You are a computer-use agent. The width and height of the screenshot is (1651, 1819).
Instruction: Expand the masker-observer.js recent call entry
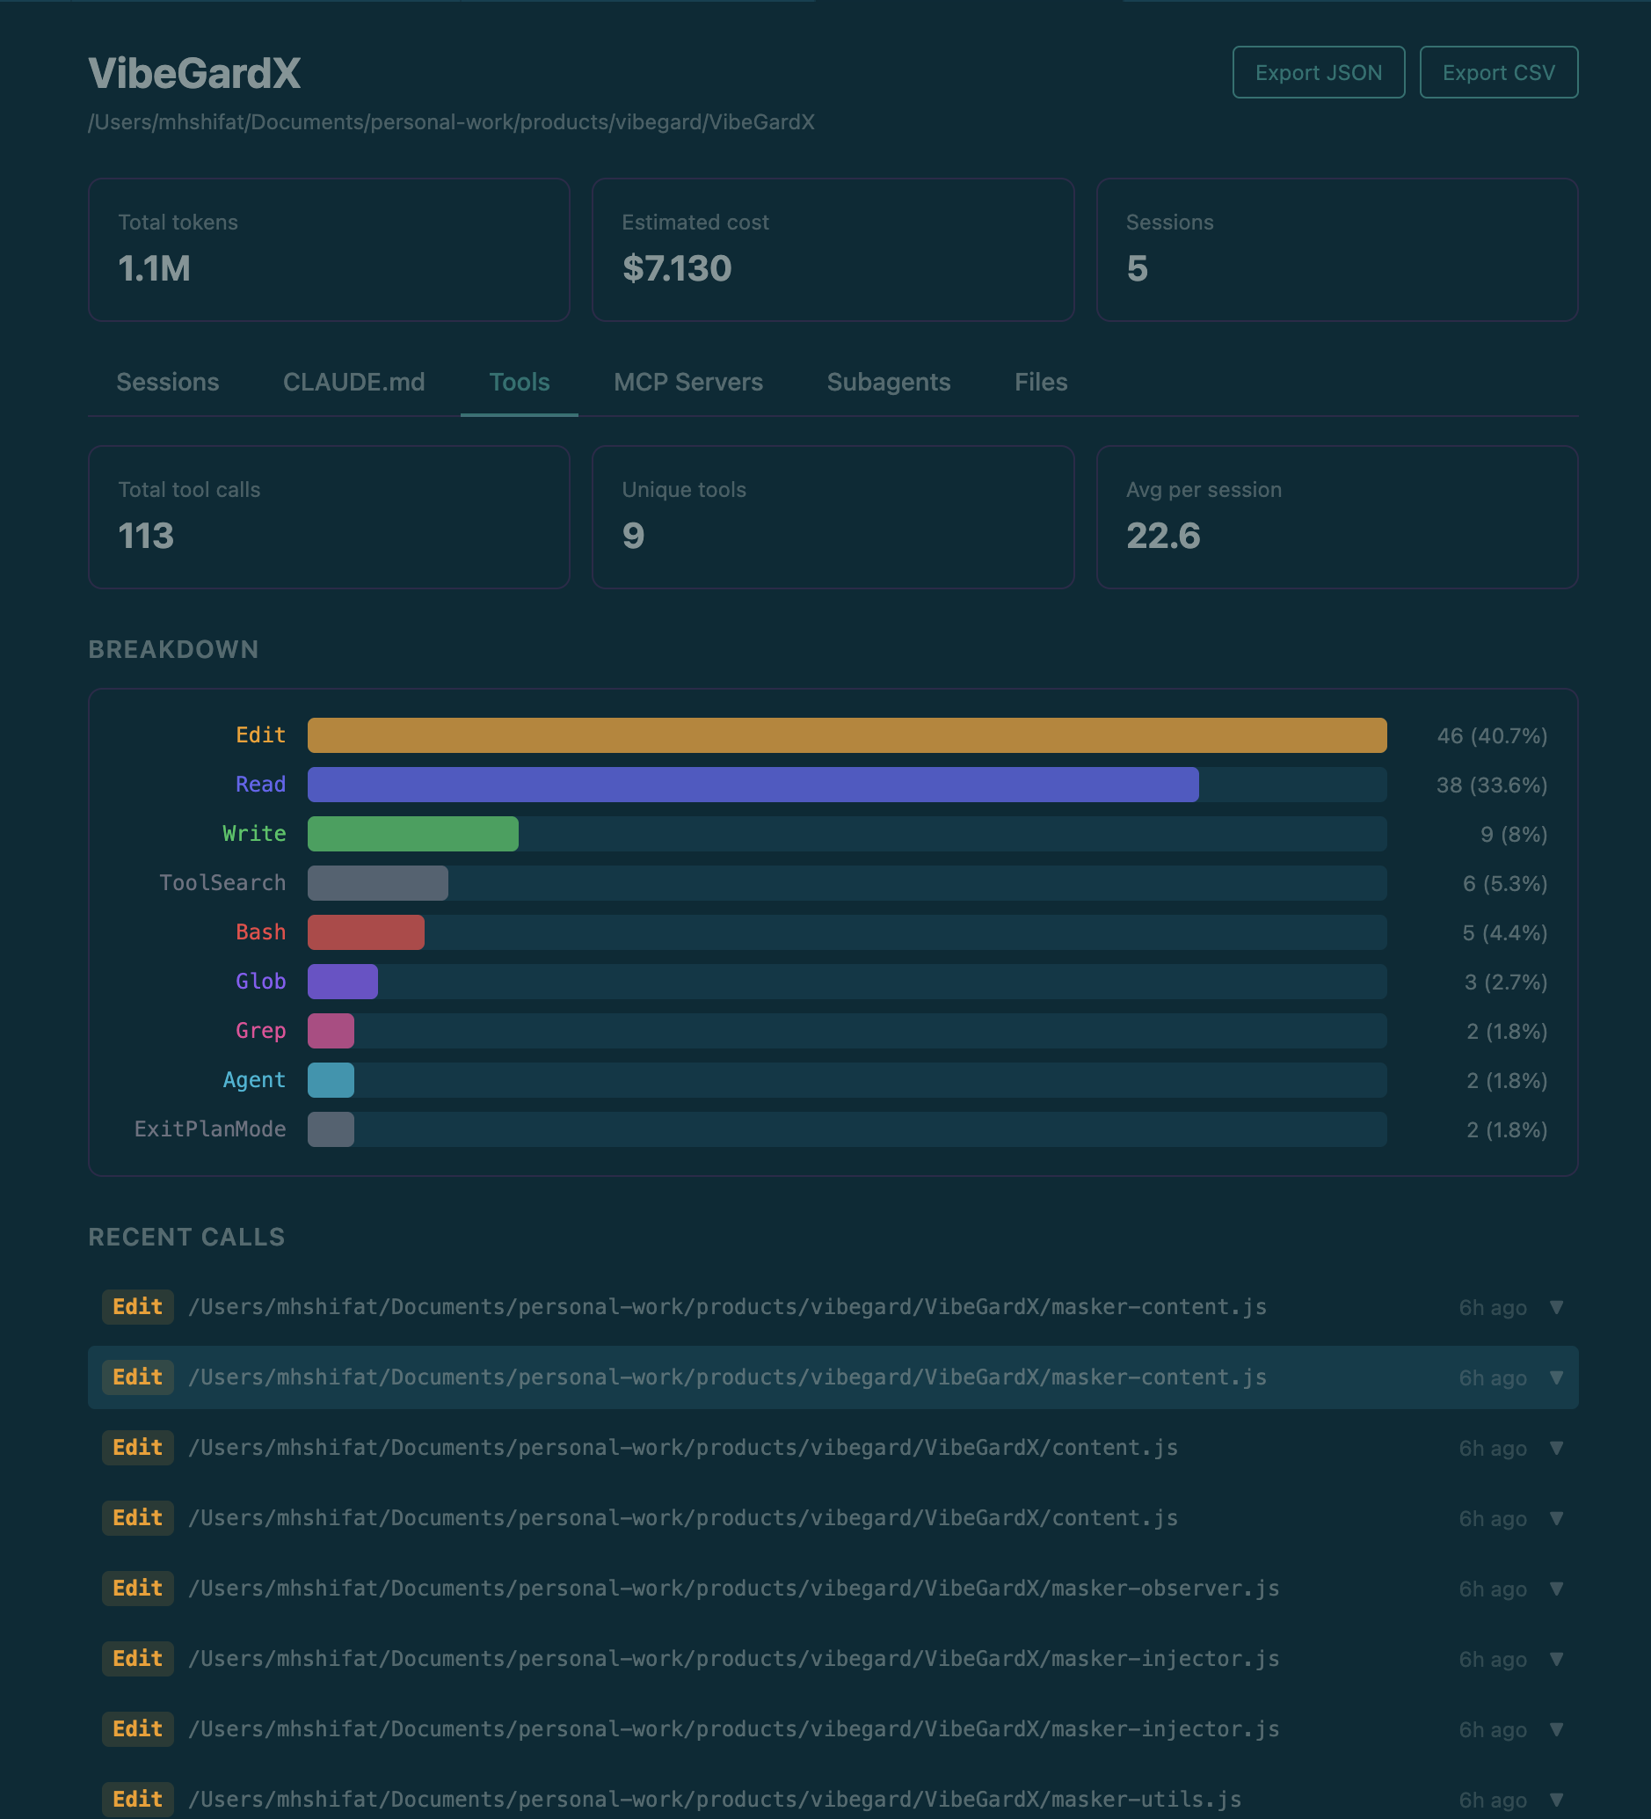coord(1558,1588)
